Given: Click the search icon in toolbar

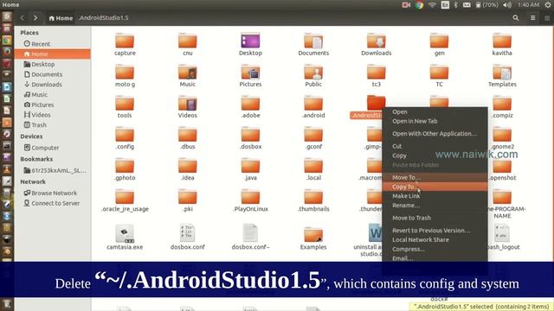Looking at the screenshot, I should pyautogui.click(x=516, y=17).
